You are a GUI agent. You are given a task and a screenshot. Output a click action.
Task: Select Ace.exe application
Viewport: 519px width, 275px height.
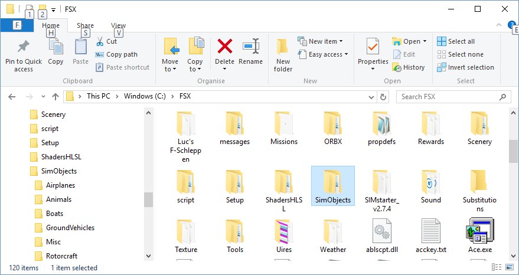[x=479, y=235]
